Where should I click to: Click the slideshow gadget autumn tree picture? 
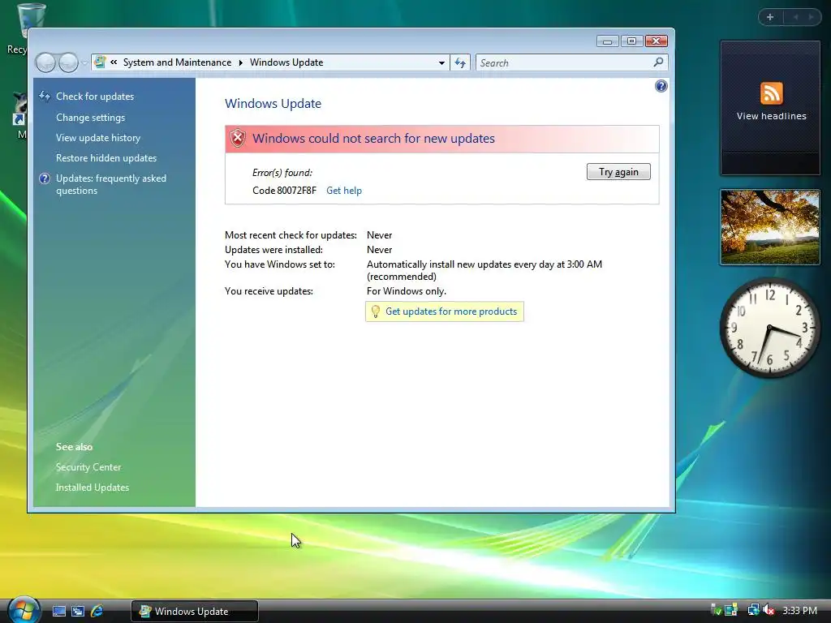(770, 227)
